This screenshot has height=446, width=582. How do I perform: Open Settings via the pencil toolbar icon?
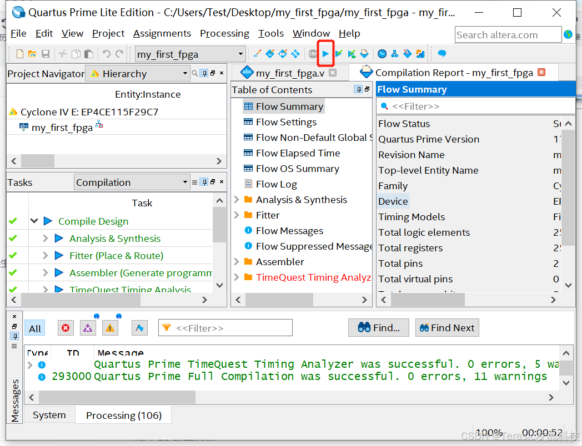click(257, 54)
